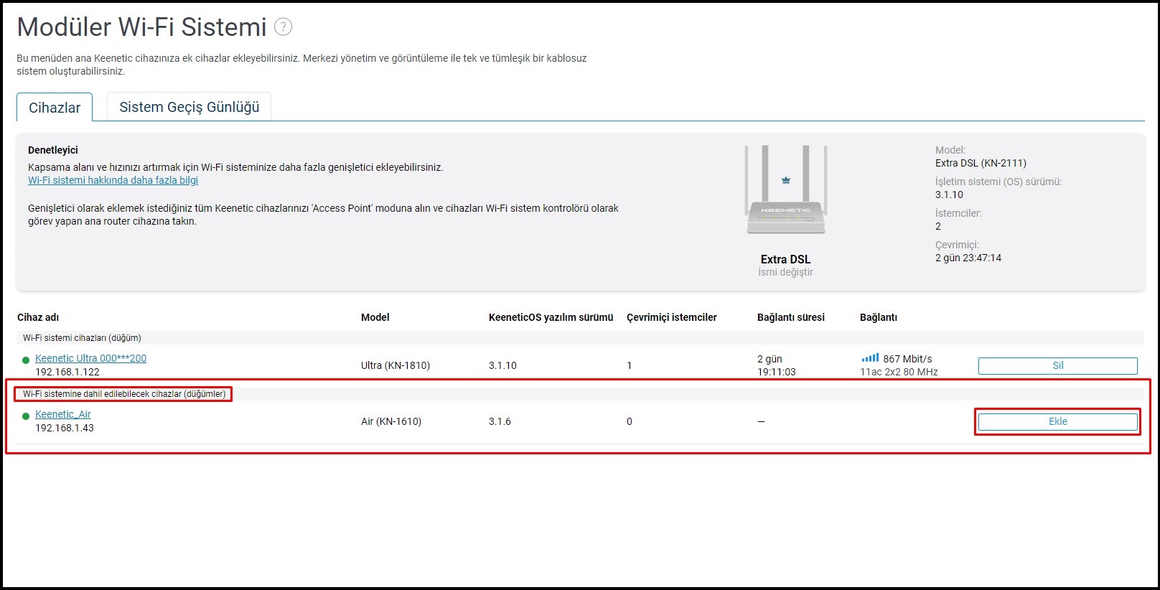Click the Model column header

point(375,317)
